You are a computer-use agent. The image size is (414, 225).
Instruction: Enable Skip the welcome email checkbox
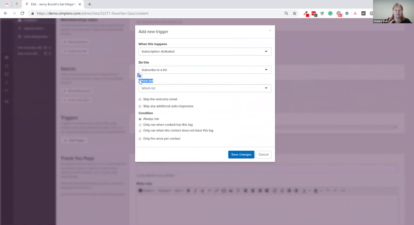point(140,99)
